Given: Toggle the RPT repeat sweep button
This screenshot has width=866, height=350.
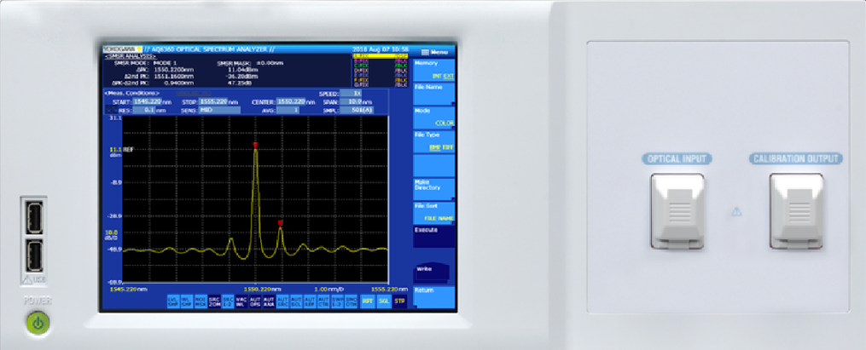Looking at the screenshot, I should [x=367, y=301].
